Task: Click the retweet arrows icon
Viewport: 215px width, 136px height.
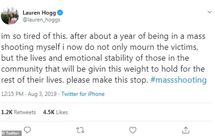Action: [x=81, y=130]
